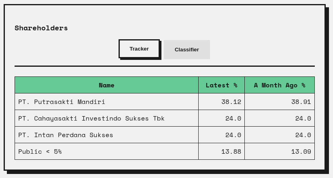Click the 13.09 public month-ago cell

(x=301, y=152)
